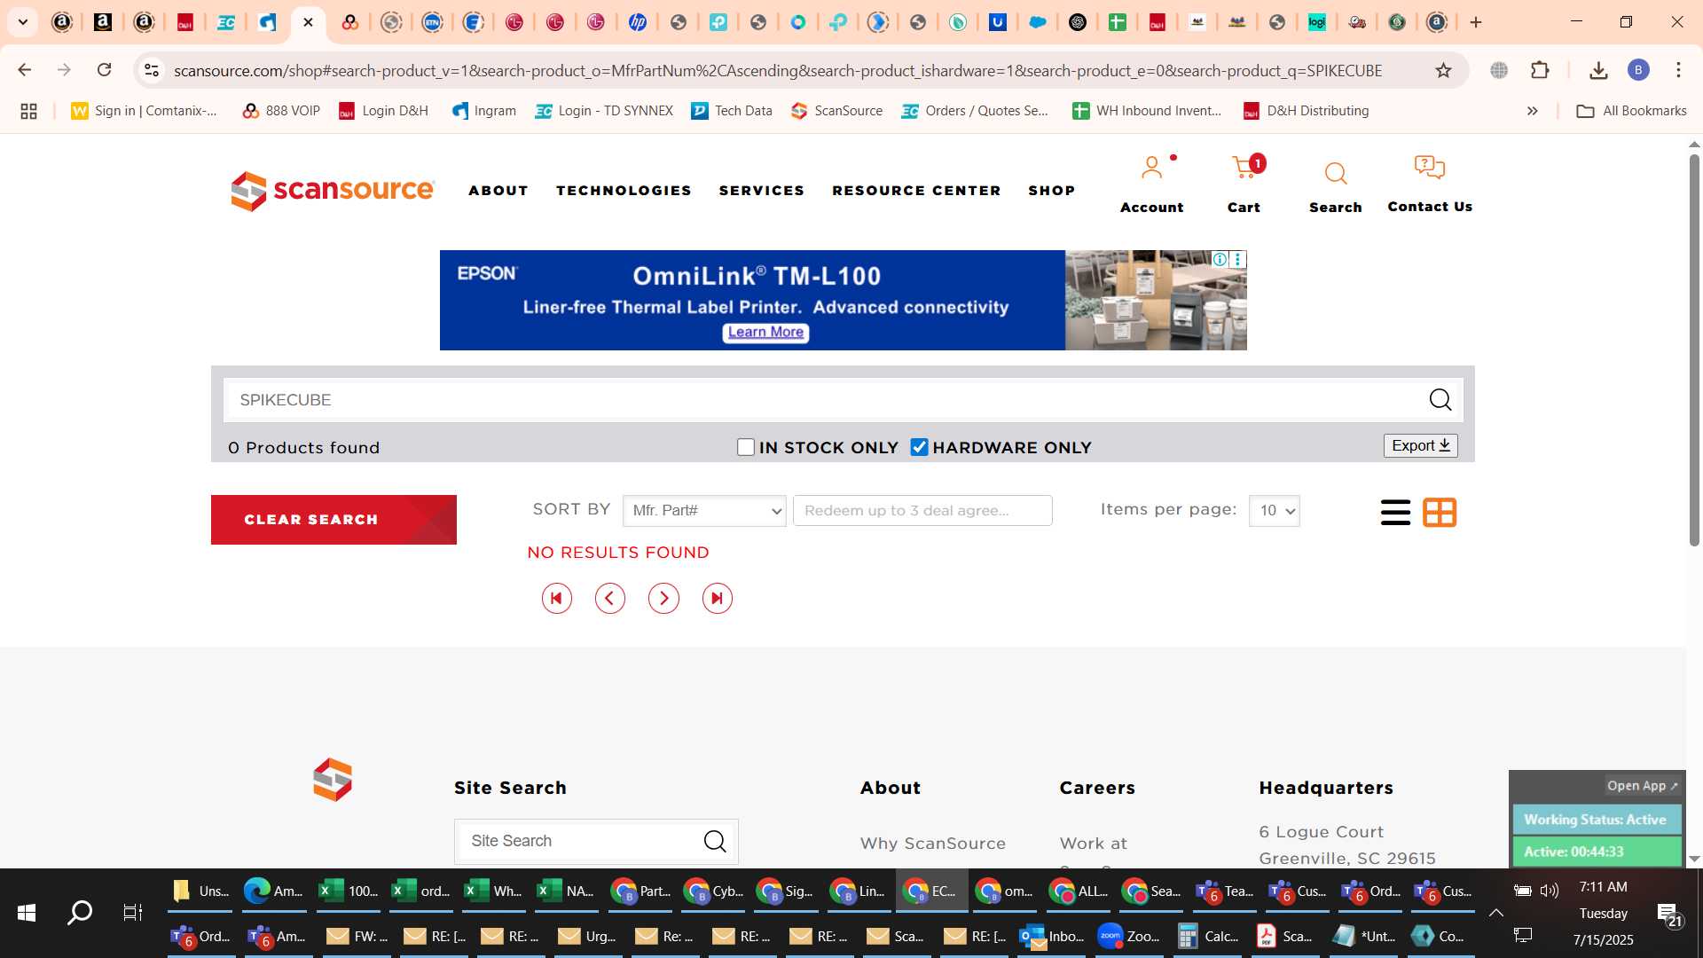Switch to grid view layout icon
Image resolution: width=1703 pixels, height=958 pixels.
(x=1440, y=513)
